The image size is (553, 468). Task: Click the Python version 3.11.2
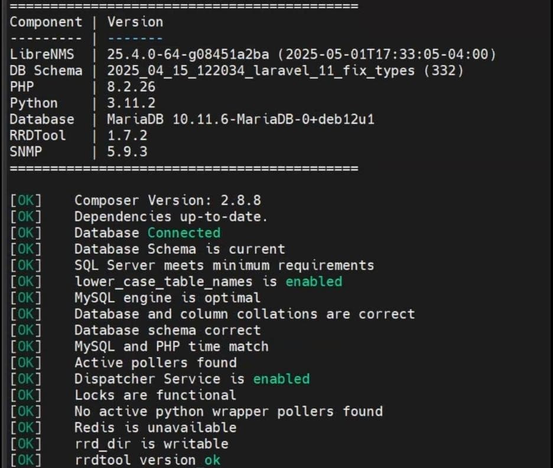point(131,103)
